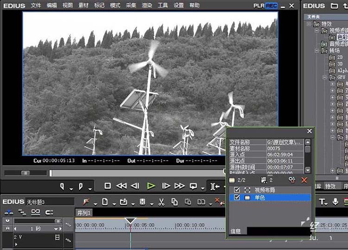Screen dimensions: 348x250
Task: Collapse the 特效 folder tree node
Action: coord(309,24)
